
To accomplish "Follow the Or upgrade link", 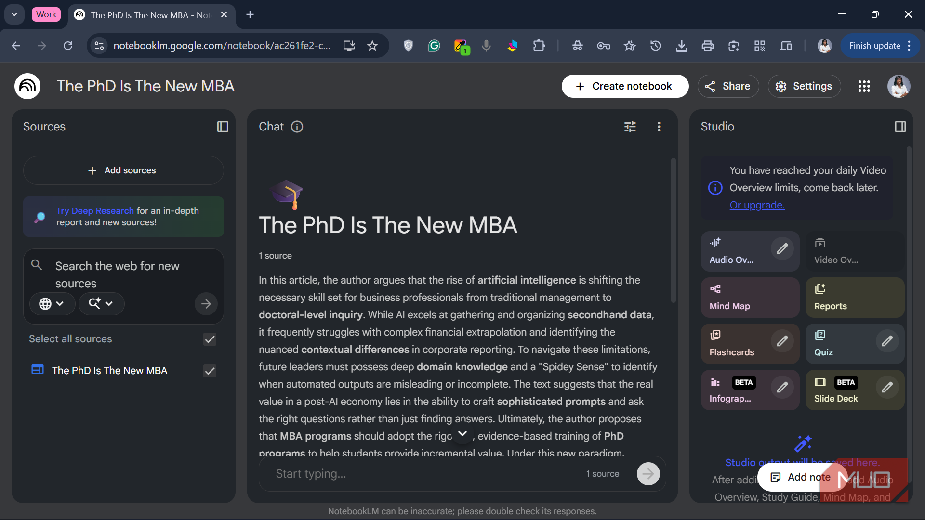I will [x=757, y=205].
